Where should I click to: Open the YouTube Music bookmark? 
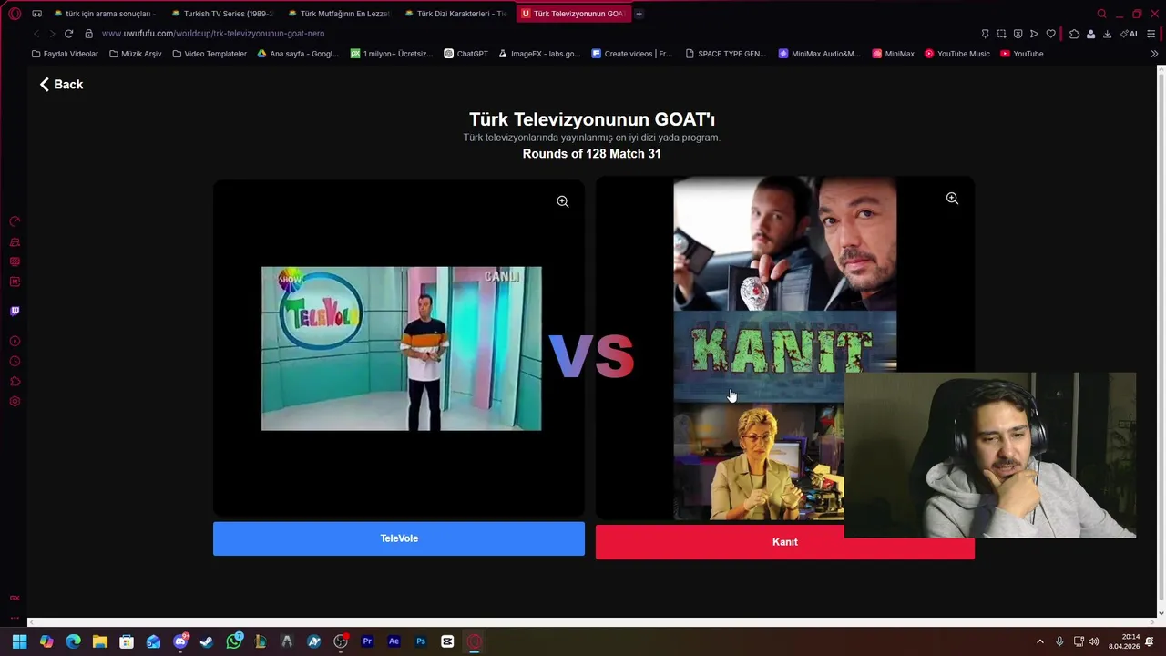click(x=957, y=54)
